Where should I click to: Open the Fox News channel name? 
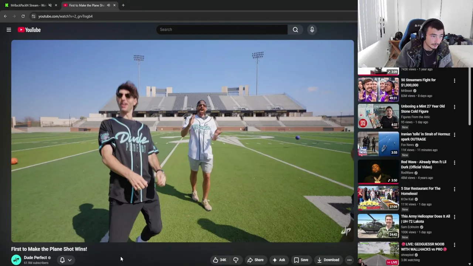(408, 145)
